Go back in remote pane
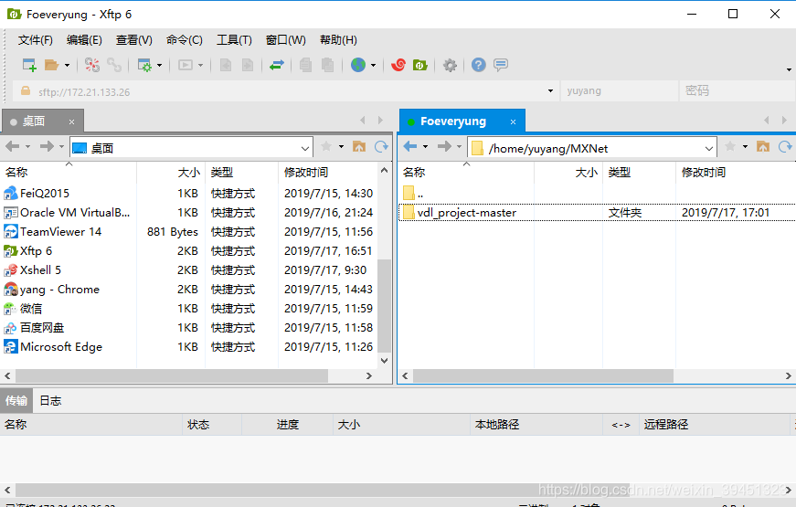The image size is (796, 507). (410, 147)
